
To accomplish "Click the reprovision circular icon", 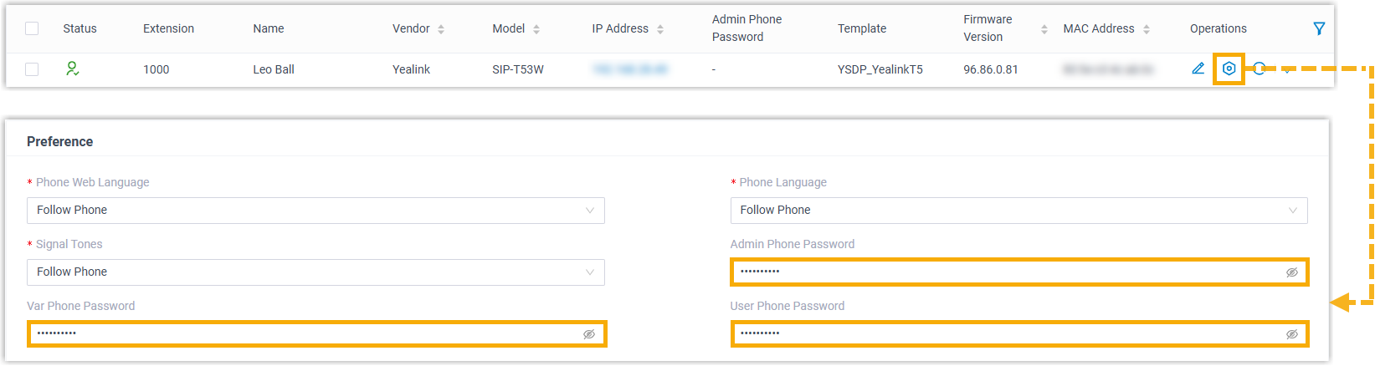I will pos(1260,69).
